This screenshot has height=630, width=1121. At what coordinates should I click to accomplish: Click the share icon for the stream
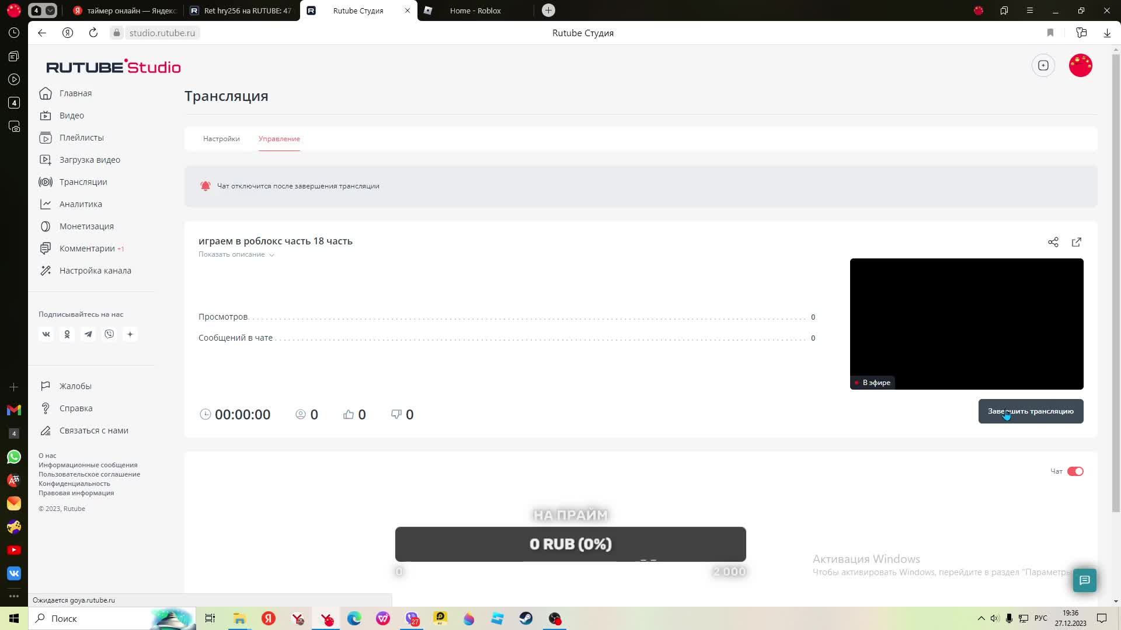(1053, 242)
